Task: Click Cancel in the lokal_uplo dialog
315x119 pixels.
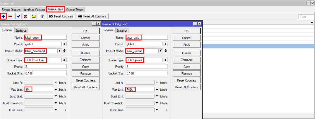Action: (x=187, y=38)
